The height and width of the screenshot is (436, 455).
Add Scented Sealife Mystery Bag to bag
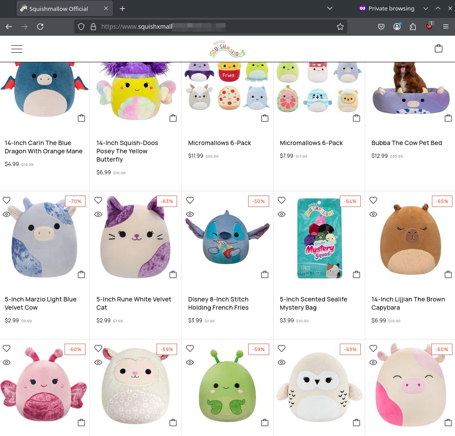coord(356,274)
